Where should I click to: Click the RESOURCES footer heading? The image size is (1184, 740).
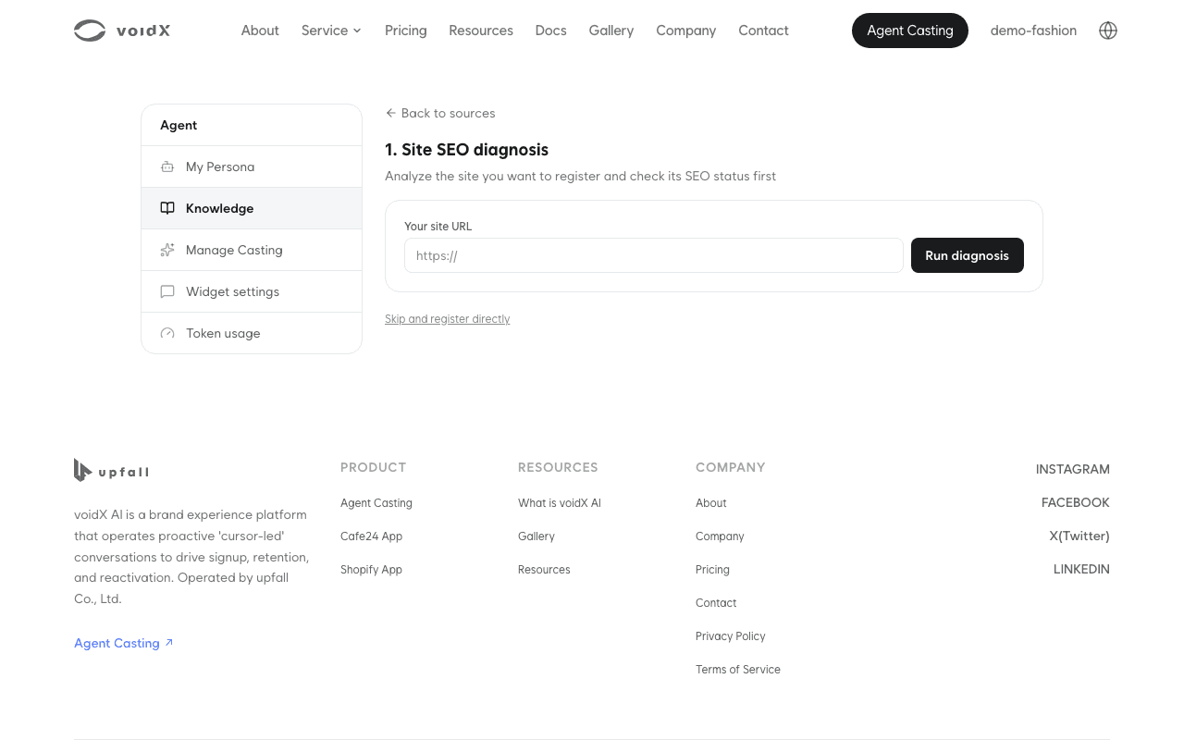[558, 467]
